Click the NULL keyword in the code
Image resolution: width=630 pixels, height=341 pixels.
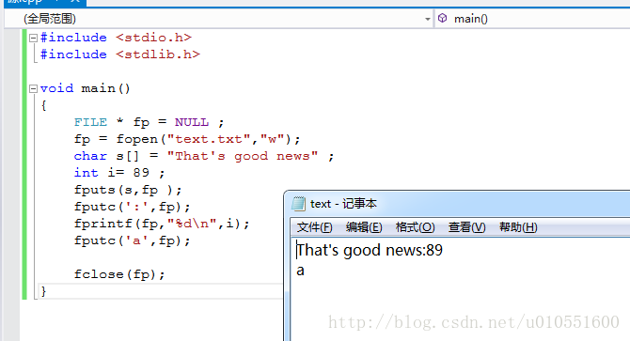[192, 122]
